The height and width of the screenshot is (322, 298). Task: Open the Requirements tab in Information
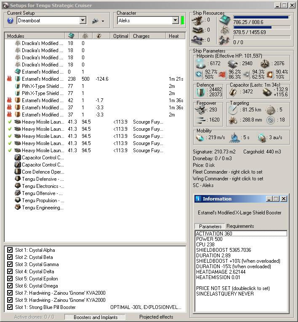coord(240,226)
